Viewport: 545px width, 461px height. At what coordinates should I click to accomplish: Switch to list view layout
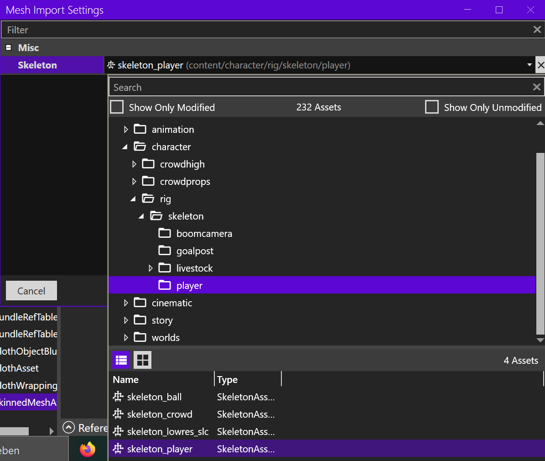(121, 360)
